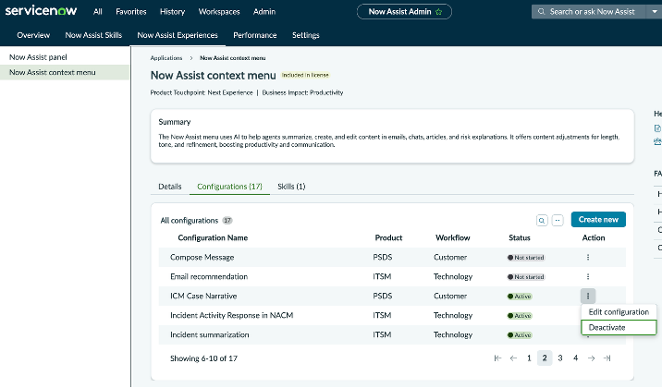Viewport: 662px width, 388px height.
Task: Click the Incident summarization configuration name
Action: pos(209,334)
